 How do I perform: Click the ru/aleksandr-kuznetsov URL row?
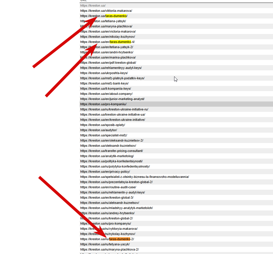176,203
